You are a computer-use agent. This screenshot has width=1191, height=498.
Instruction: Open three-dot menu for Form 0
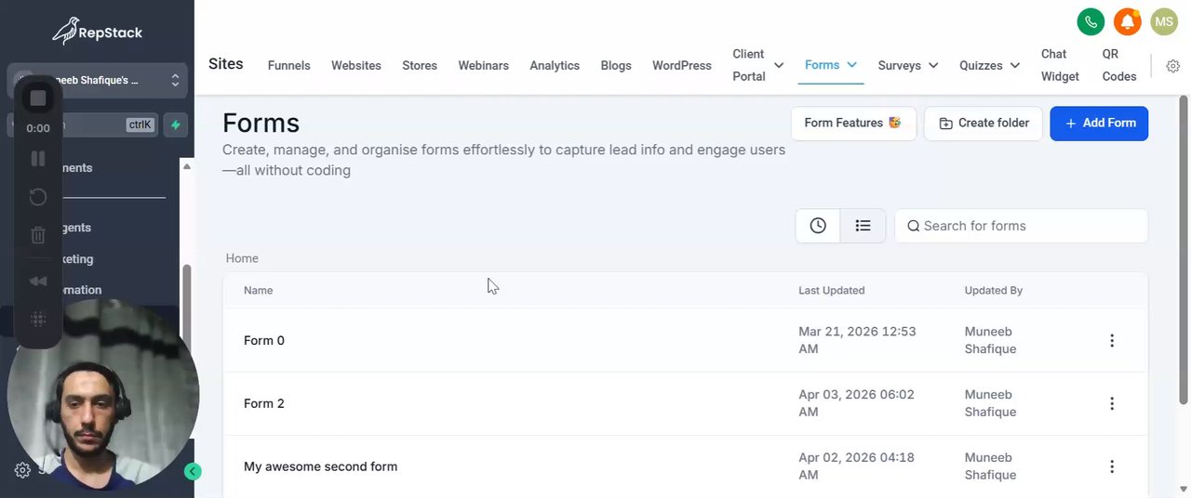pyautogui.click(x=1111, y=341)
